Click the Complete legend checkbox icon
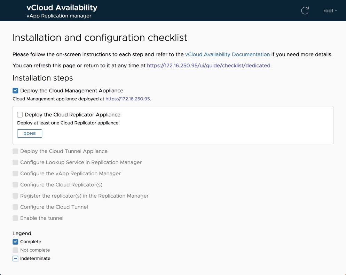 15,242
